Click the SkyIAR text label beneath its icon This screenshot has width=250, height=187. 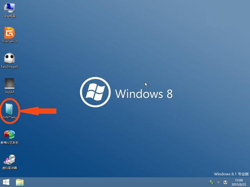(x=9, y=92)
